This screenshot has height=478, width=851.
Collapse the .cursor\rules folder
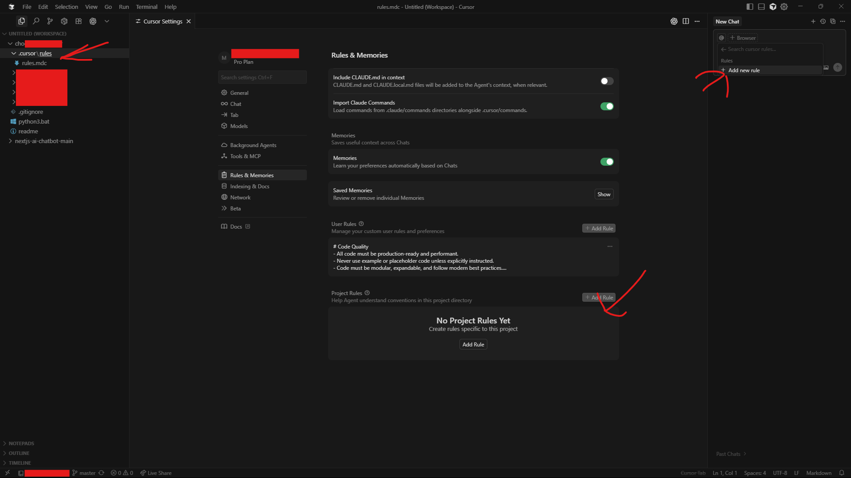pos(35,53)
